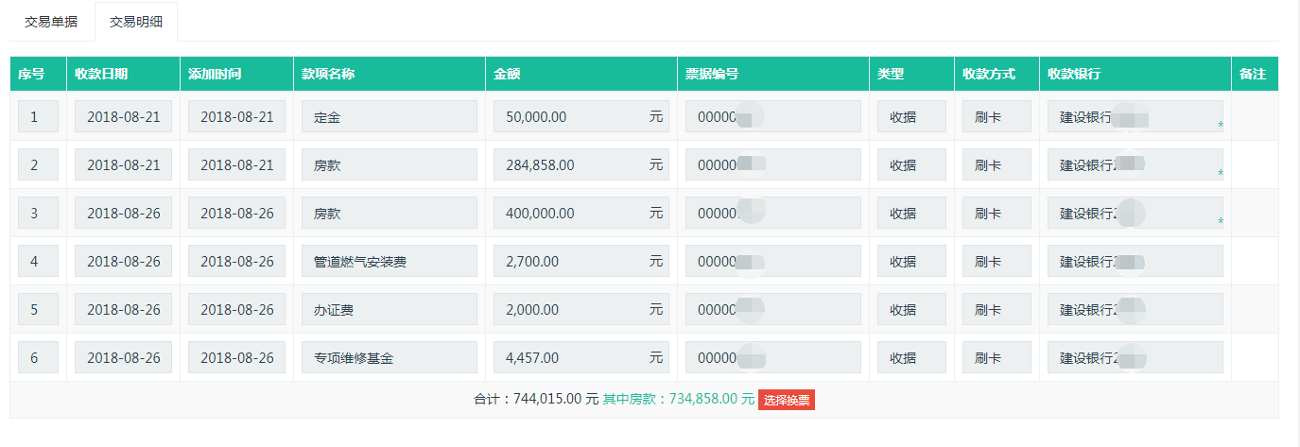Select the 交易明细 tab

pos(136,22)
